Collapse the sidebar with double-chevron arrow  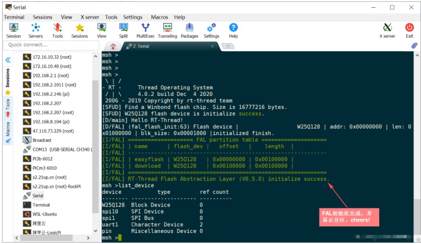click(x=8, y=60)
